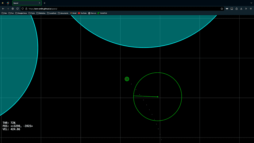Screen dimensions: 254x143
Task: Click the shield tracking protection icon
Action: 23,9
